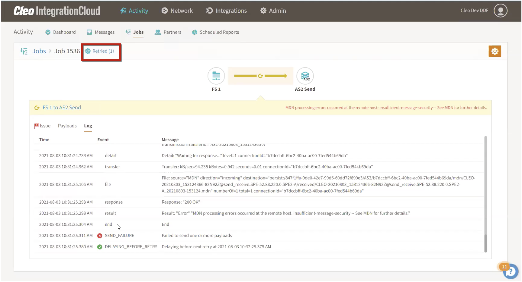Click the MDN processing errors banner message
Image resolution: width=522 pixels, height=282 pixels.
tap(386, 108)
